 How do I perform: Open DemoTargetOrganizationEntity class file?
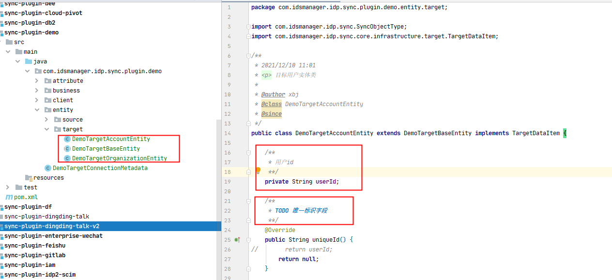[119, 158]
